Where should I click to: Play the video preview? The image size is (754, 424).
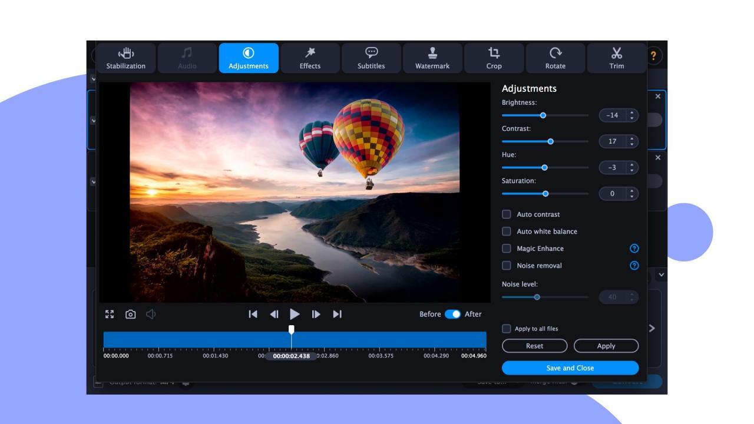(295, 314)
